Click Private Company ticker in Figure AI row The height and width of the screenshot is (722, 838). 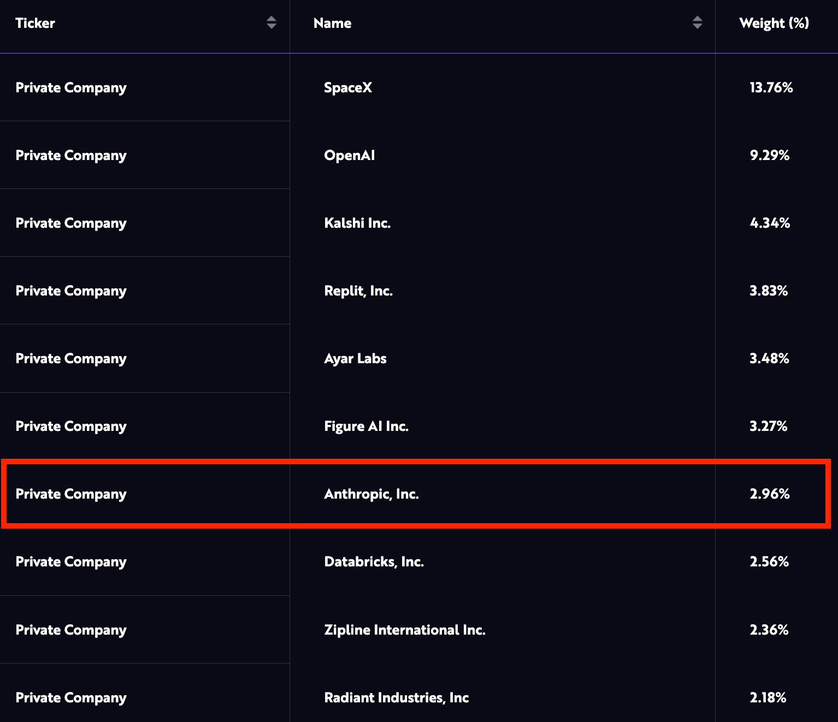[x=71, y=427]
